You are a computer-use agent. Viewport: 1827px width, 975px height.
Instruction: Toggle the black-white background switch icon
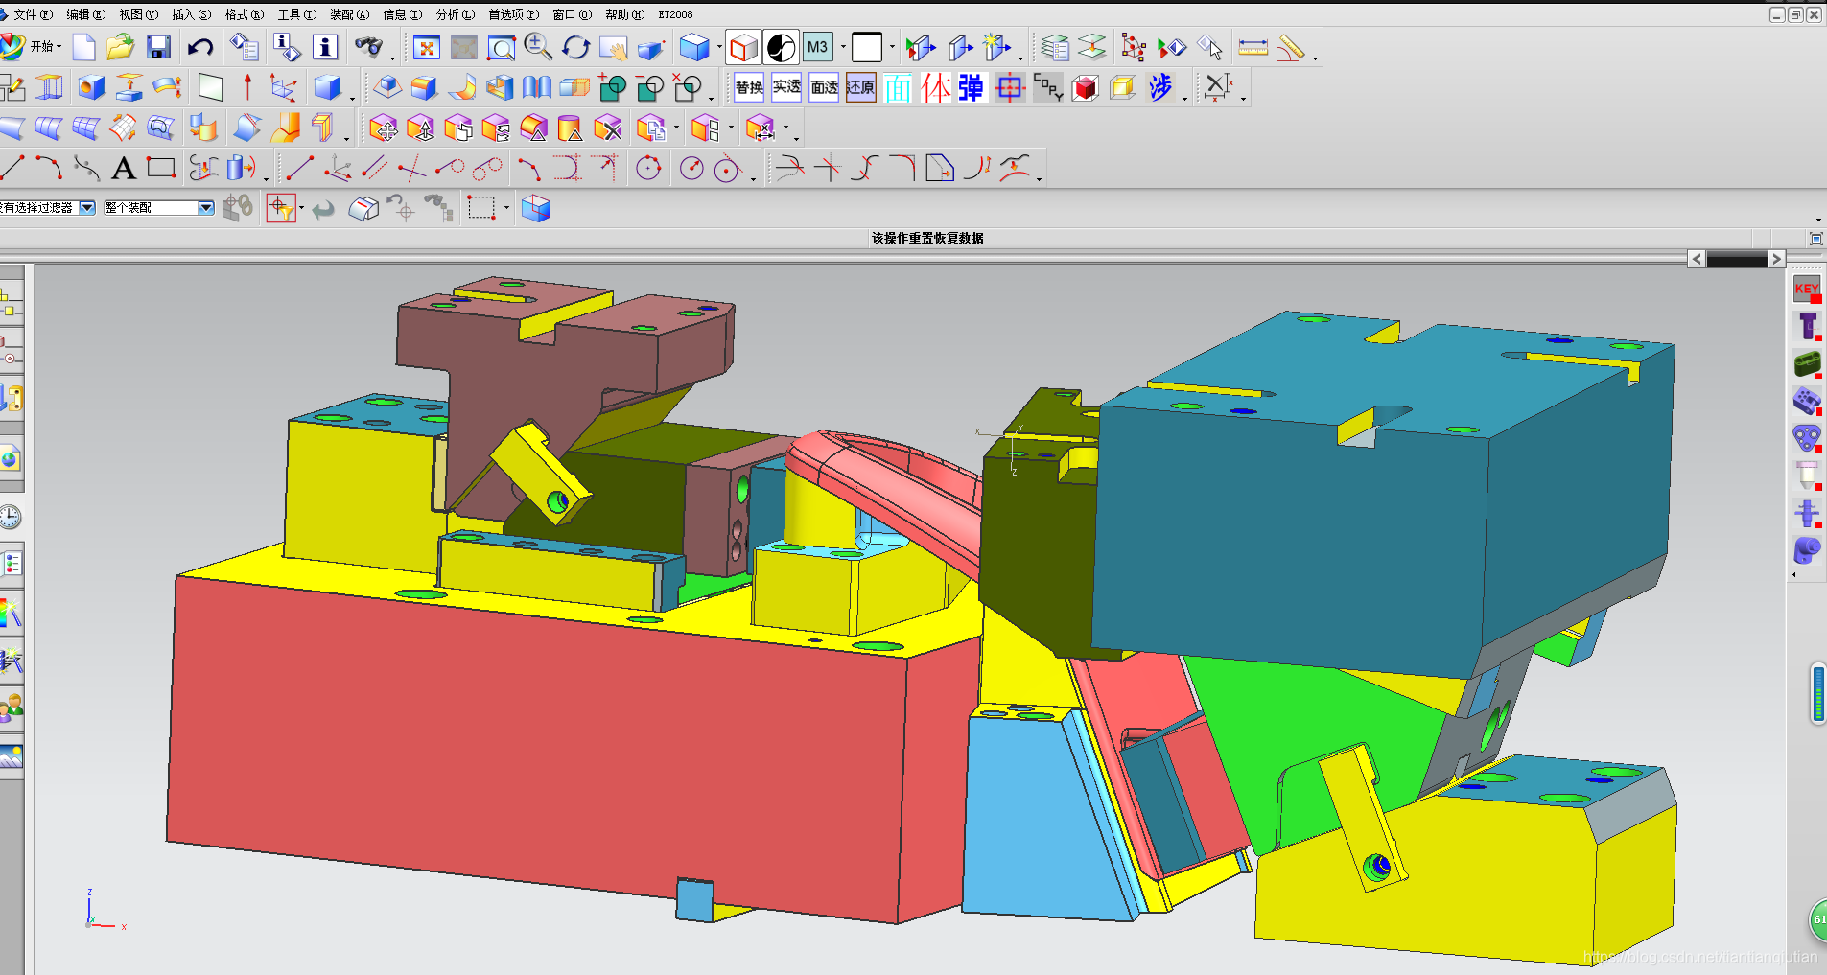click(x=781, y=47)
